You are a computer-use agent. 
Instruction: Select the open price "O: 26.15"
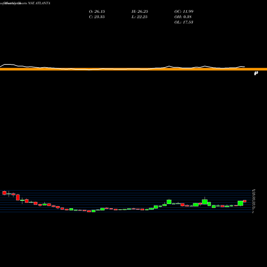97,11
